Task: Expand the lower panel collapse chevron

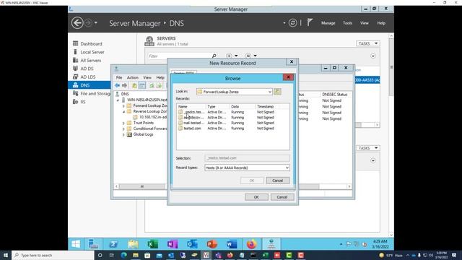Action: pyautogui.click(x=373, y=160)
